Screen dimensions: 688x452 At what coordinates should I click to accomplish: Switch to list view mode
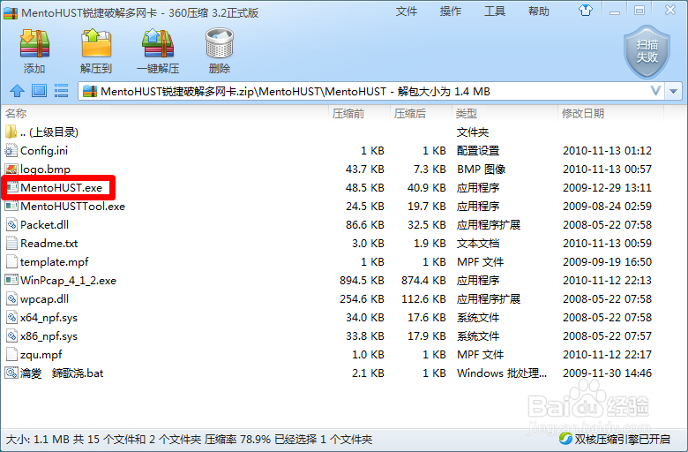[61, 91]
